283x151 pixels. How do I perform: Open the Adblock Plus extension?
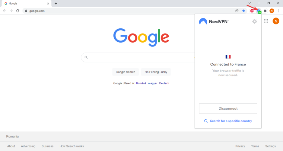[x=252, y=11]
